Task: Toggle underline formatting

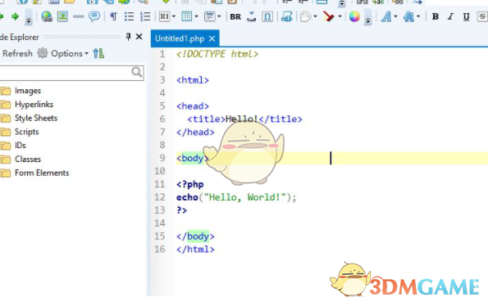Action: [466, 16]
